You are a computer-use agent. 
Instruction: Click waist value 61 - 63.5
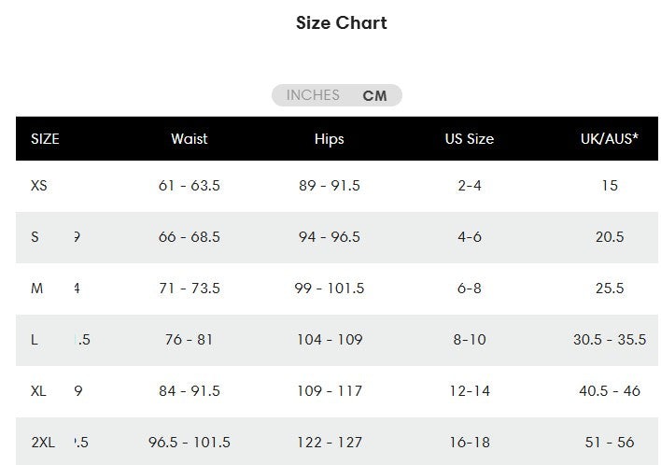coord(190,186)
